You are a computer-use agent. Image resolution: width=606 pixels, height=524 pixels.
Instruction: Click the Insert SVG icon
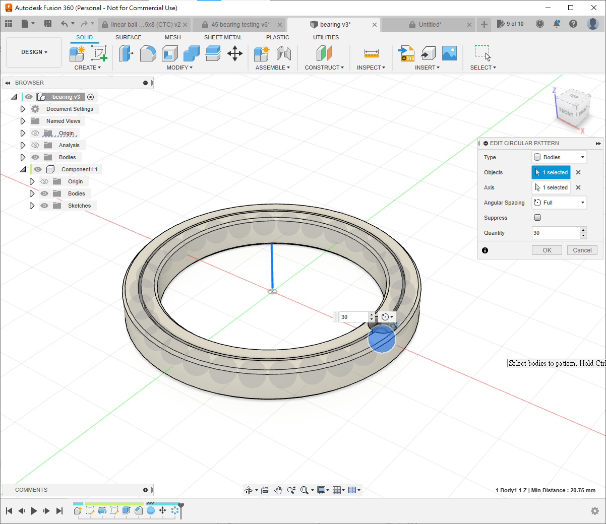(x=406, y=53)
